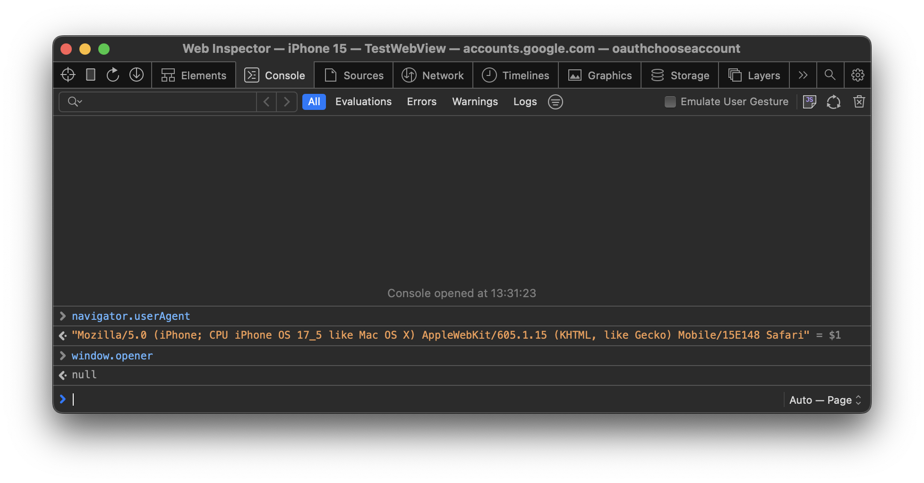Select the All scope filter
924x483 pixels.
pyautogui.click(x=314, y=101)
